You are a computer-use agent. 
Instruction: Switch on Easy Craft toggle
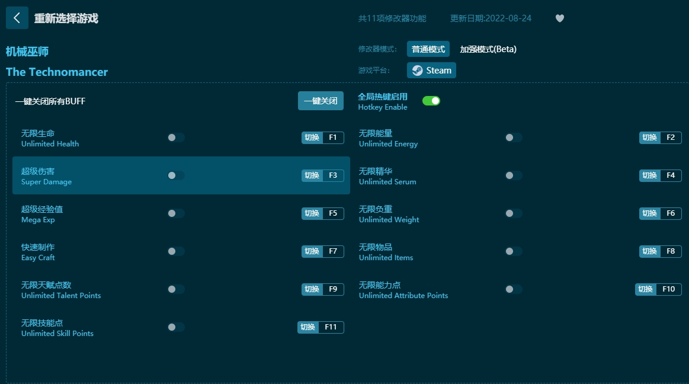click(176, 251)
